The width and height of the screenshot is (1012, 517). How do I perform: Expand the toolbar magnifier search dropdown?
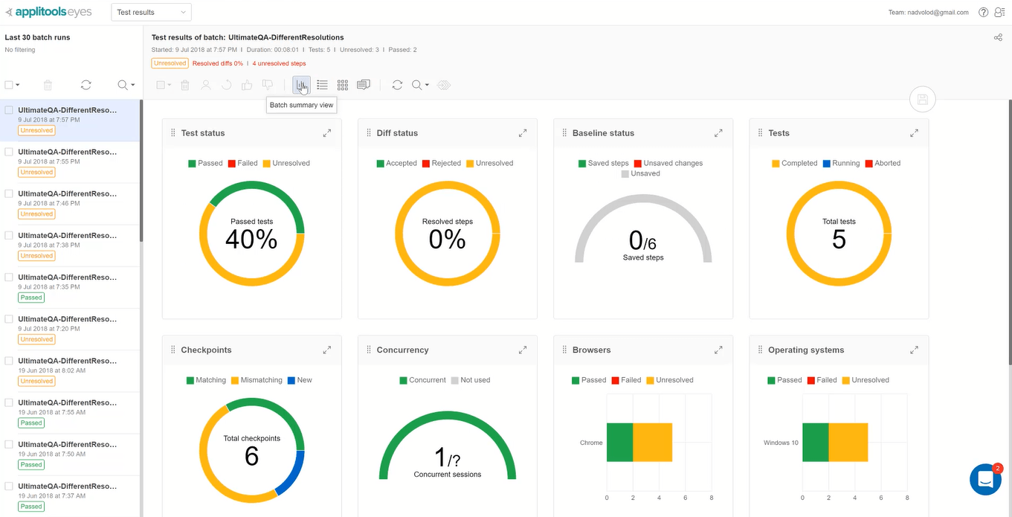pos(420,85)
